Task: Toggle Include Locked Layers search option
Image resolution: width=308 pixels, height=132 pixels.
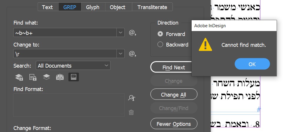Action: 19,77
